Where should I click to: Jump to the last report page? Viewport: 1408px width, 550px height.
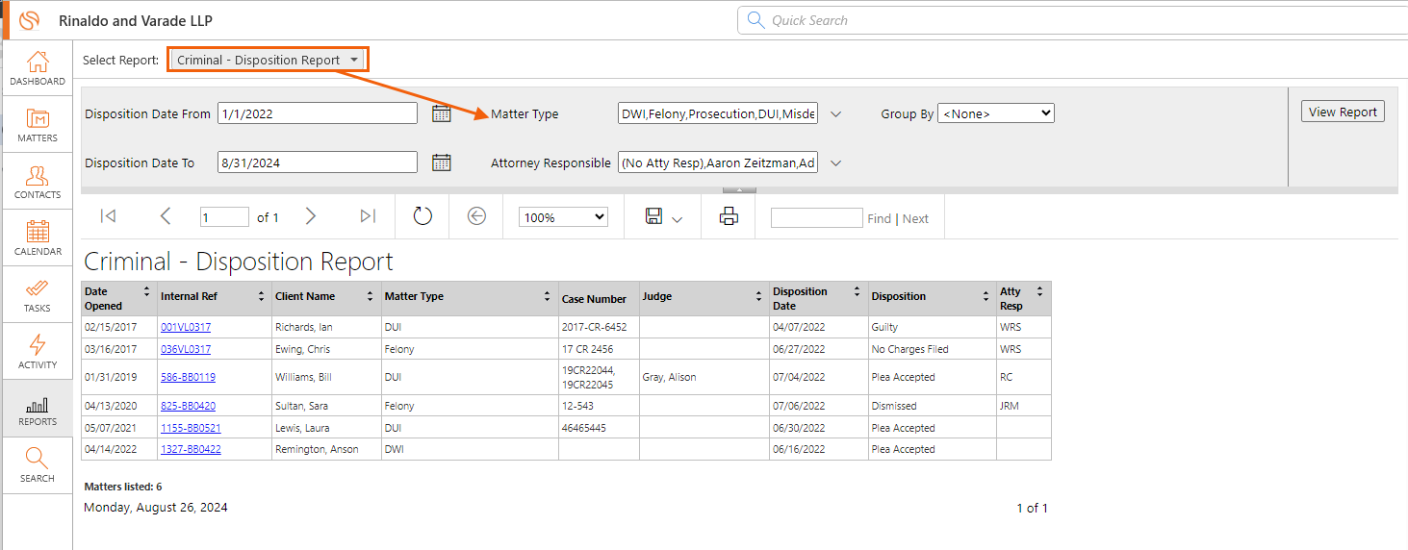[368, 216]
